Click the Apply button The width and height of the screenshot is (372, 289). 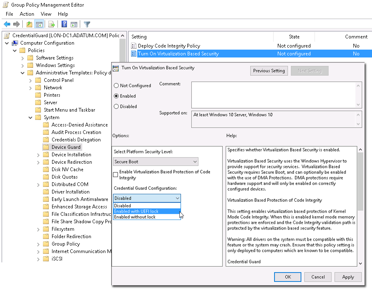[348, 277]
